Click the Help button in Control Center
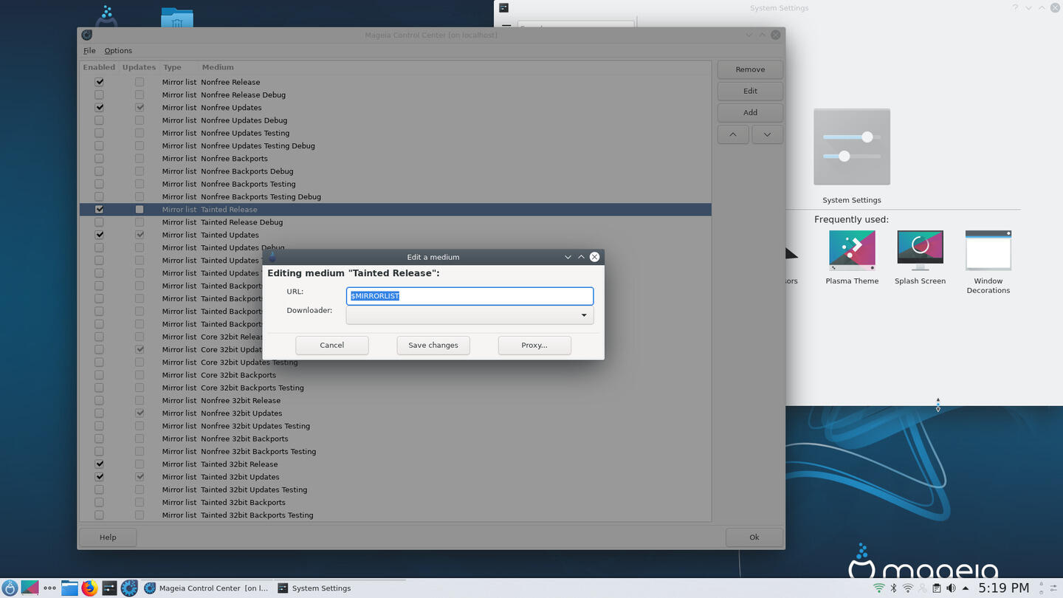Image resolution: width=1063 pixels, height=598 pixels. [x=108, y=537]
